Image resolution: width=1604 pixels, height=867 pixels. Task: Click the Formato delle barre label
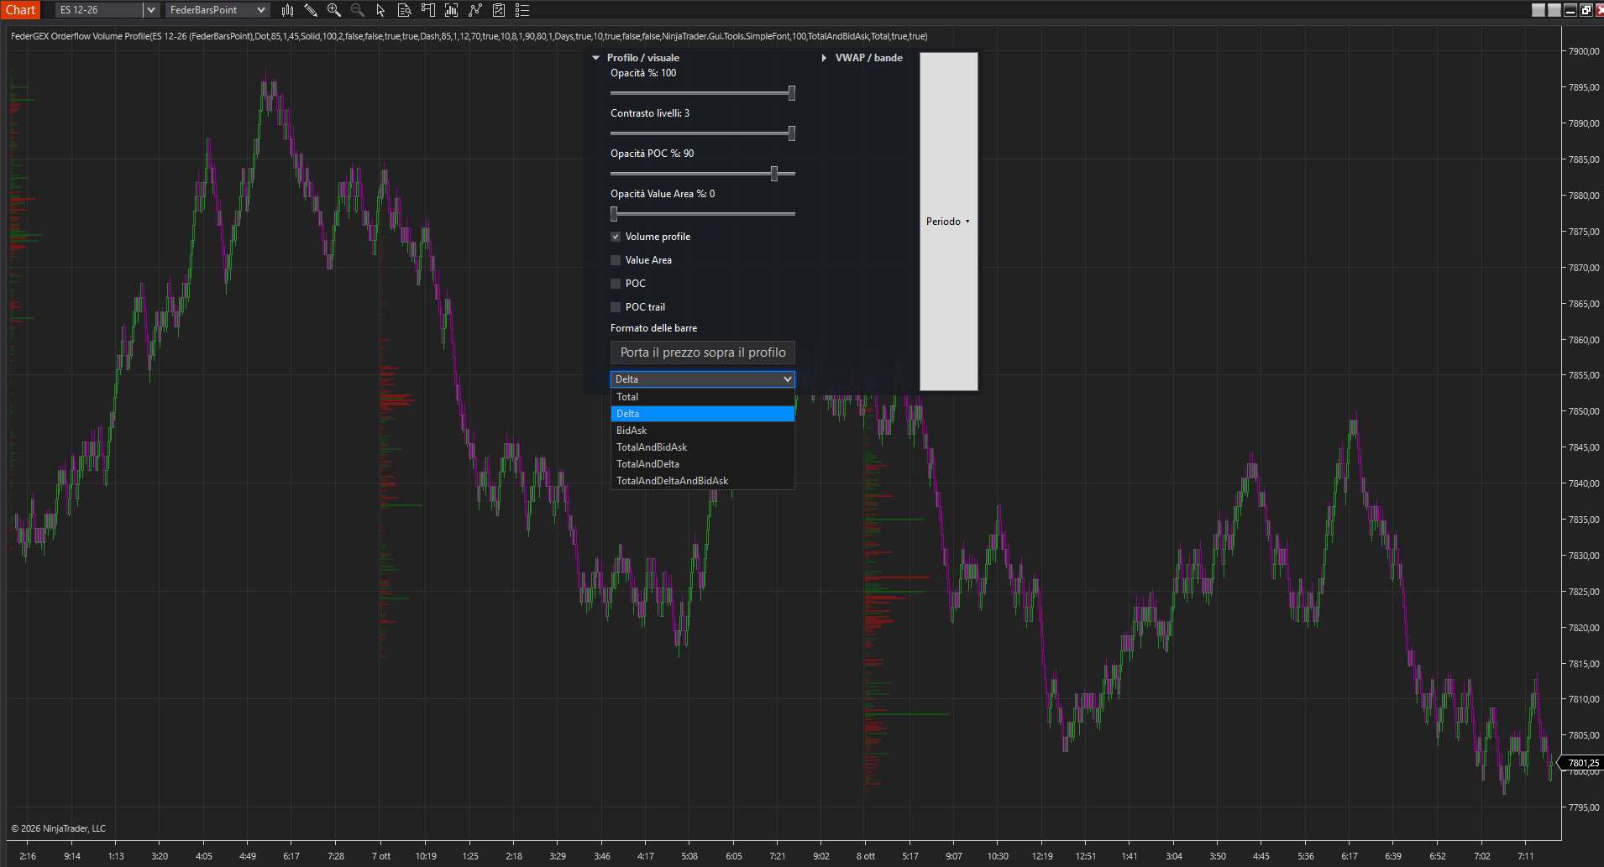[x=653, y=328]
